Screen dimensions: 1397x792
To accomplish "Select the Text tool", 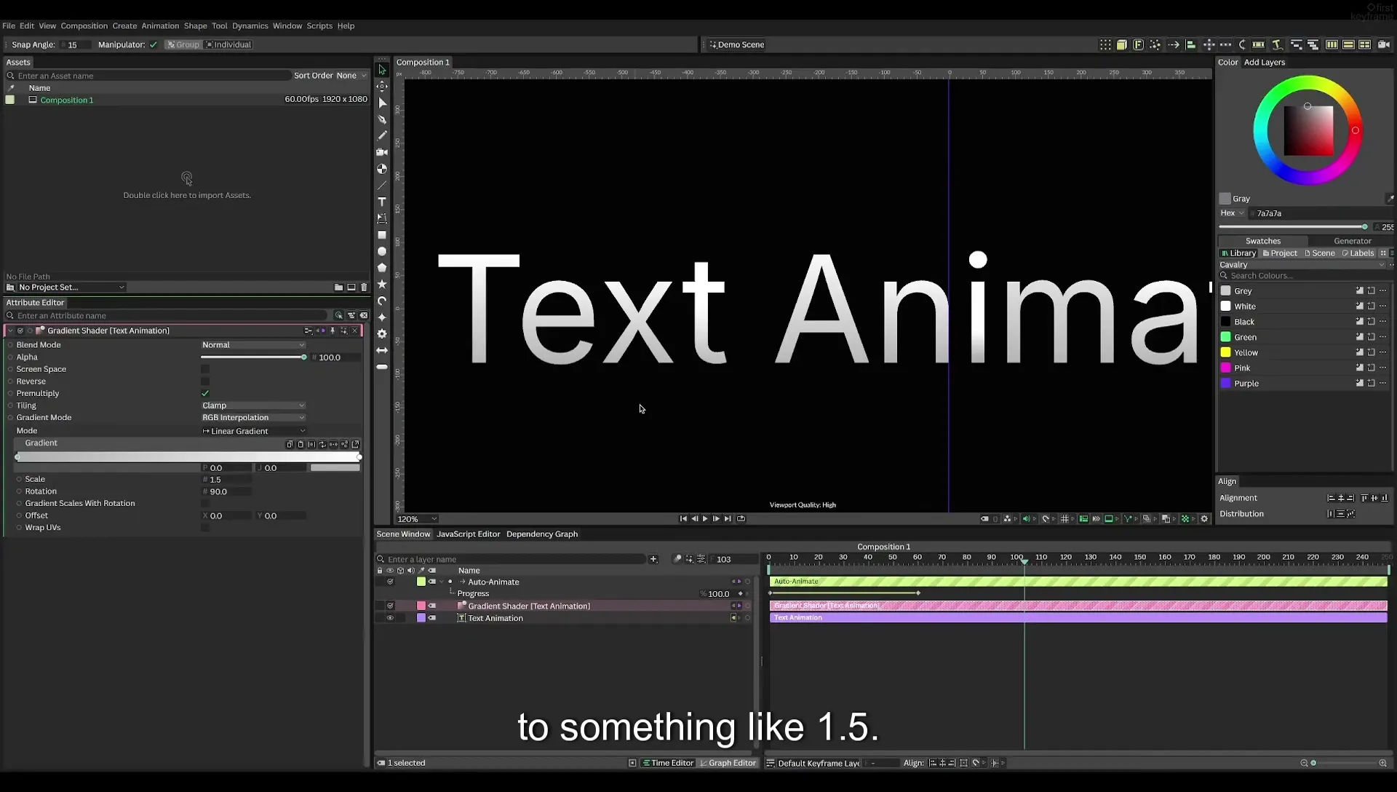I will pyautogui.click(x=382, y=202).
